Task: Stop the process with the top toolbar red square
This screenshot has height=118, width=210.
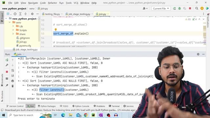Action: click(190, 9)
